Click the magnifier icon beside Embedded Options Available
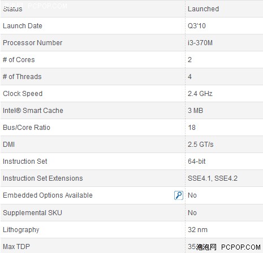This screenshot has height=253, width=263. coord(179,195)
